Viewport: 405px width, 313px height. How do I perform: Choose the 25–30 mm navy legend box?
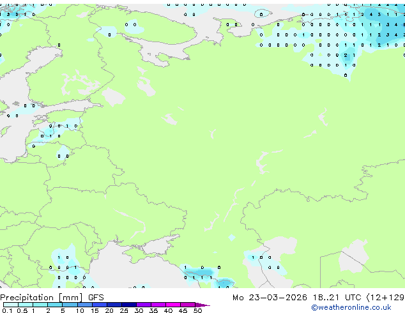point(128,305)
